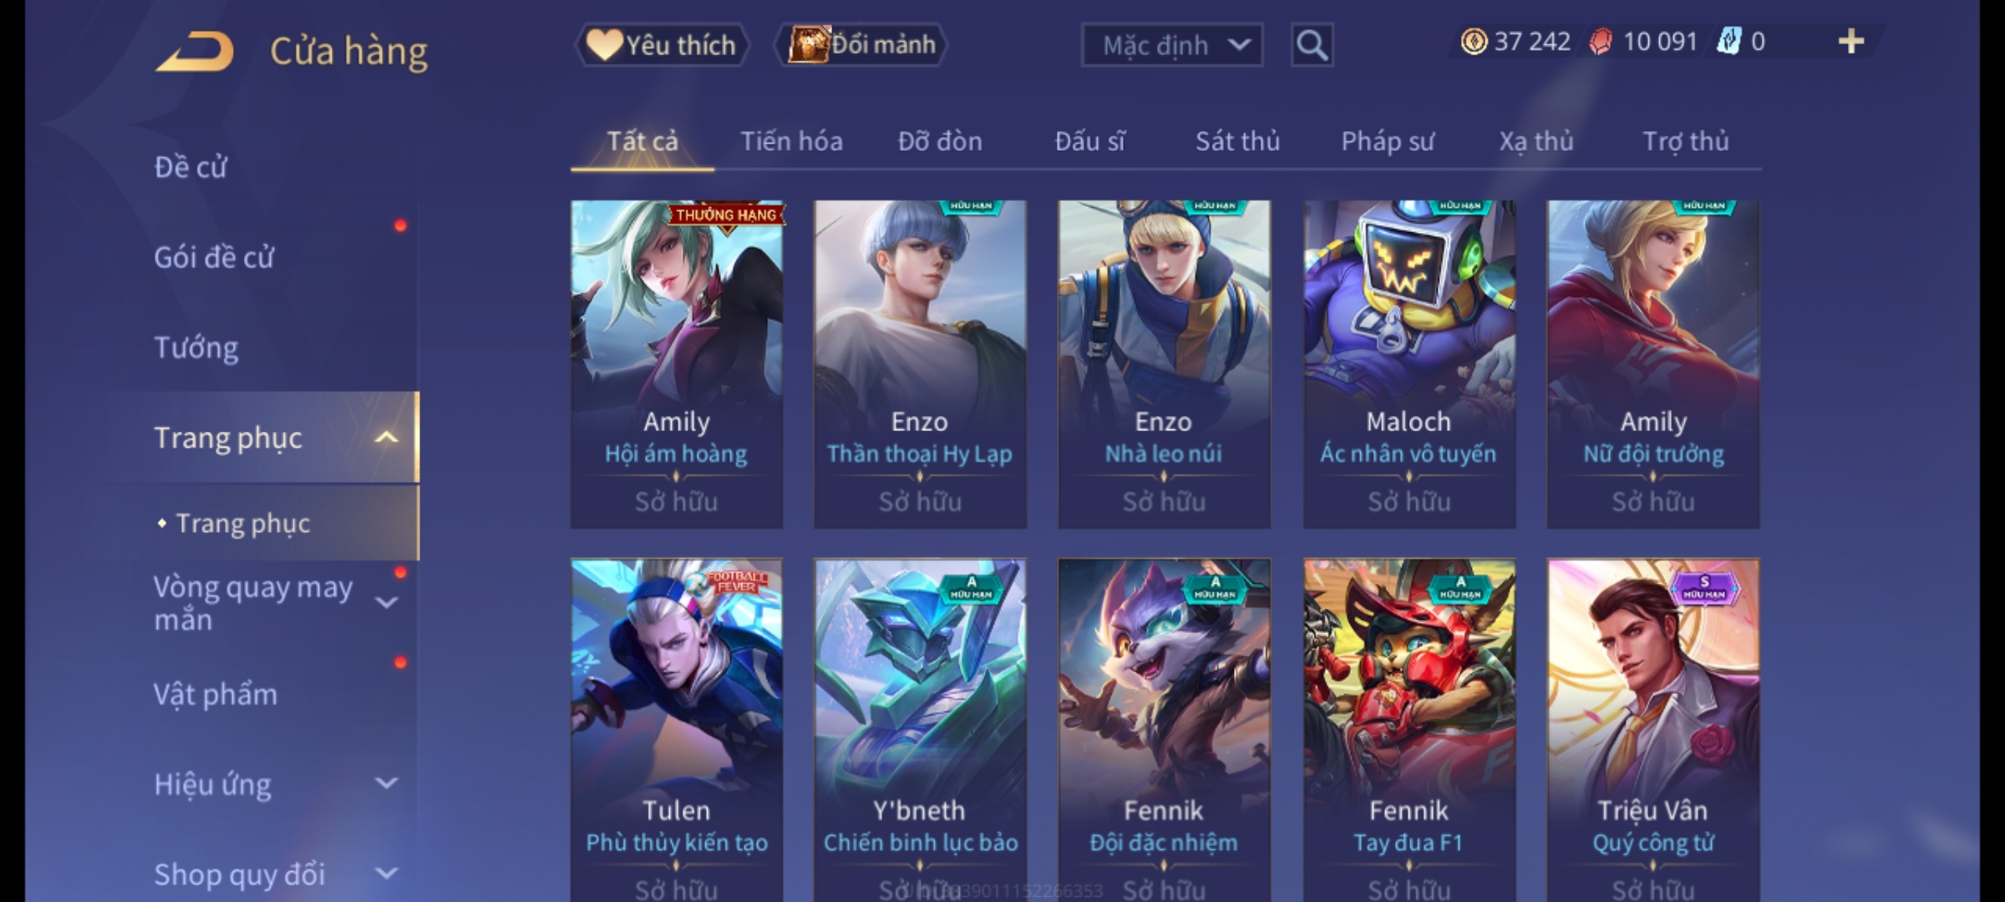The image size is (2005, 902).
Task: Tap the gold coin currency icon
Action: 1474,42
